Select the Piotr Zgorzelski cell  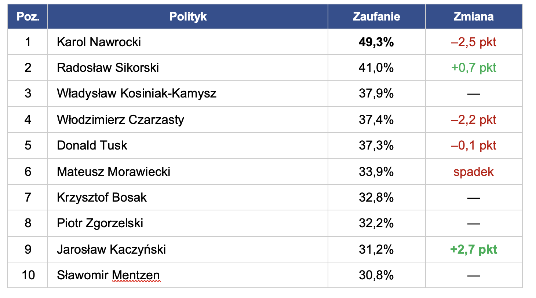100,223
